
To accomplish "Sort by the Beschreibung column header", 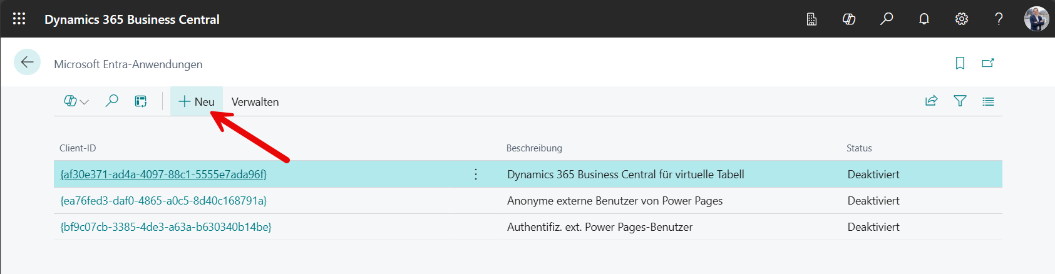I will (x=534, y=148).
